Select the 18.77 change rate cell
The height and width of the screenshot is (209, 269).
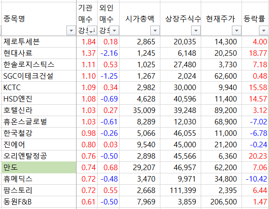[255, 53]
